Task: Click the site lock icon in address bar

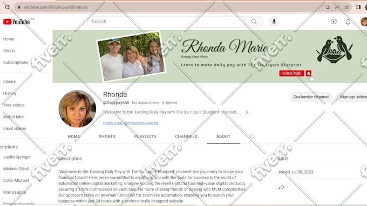Action: tap(19, 7)
